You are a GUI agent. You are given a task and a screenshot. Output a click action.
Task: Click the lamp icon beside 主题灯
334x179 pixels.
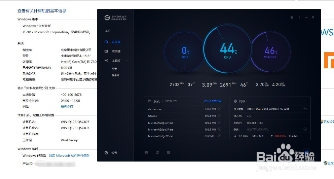pyautogui.click(x=106, y=61)
